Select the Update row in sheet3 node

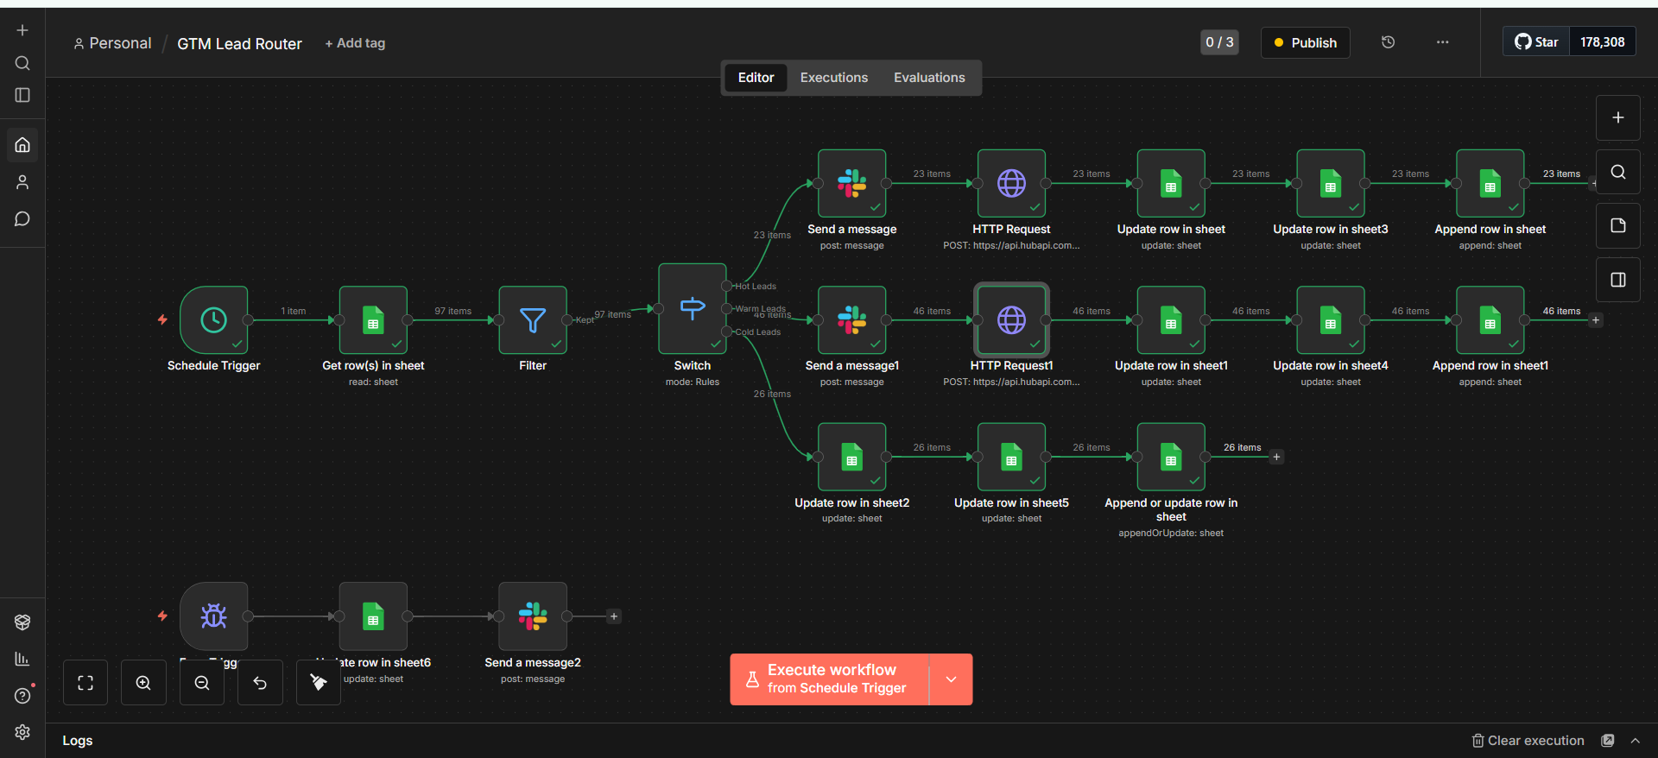[1331, 183]
